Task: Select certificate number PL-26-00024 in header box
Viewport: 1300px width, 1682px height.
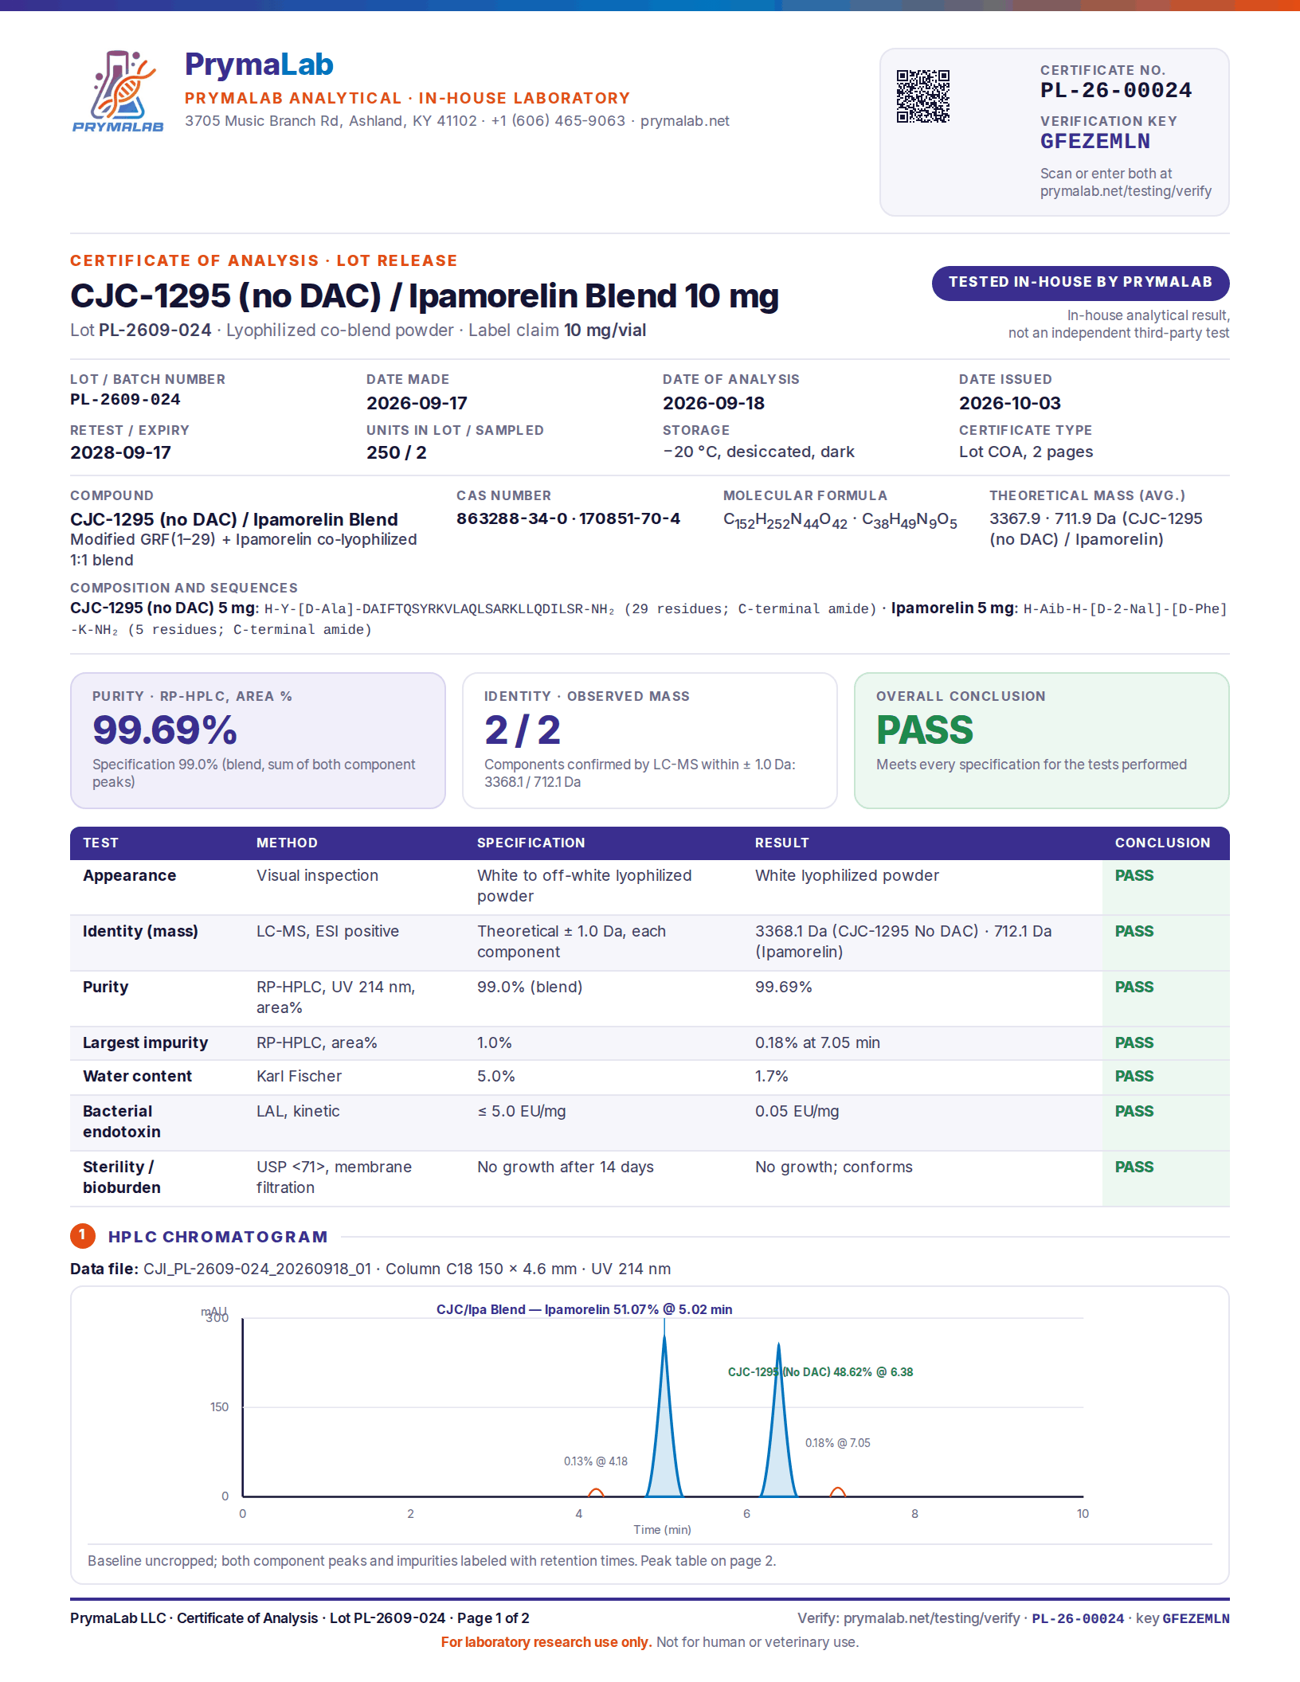Action: tap(1115, 90)
